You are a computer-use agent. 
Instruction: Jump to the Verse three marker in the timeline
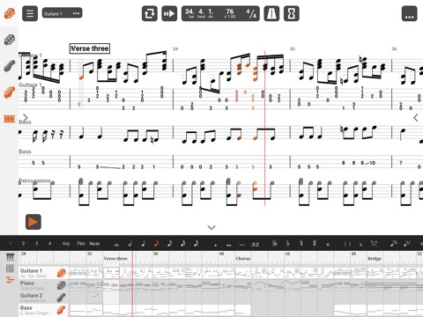pyautogui.click(x=115, y=259)
